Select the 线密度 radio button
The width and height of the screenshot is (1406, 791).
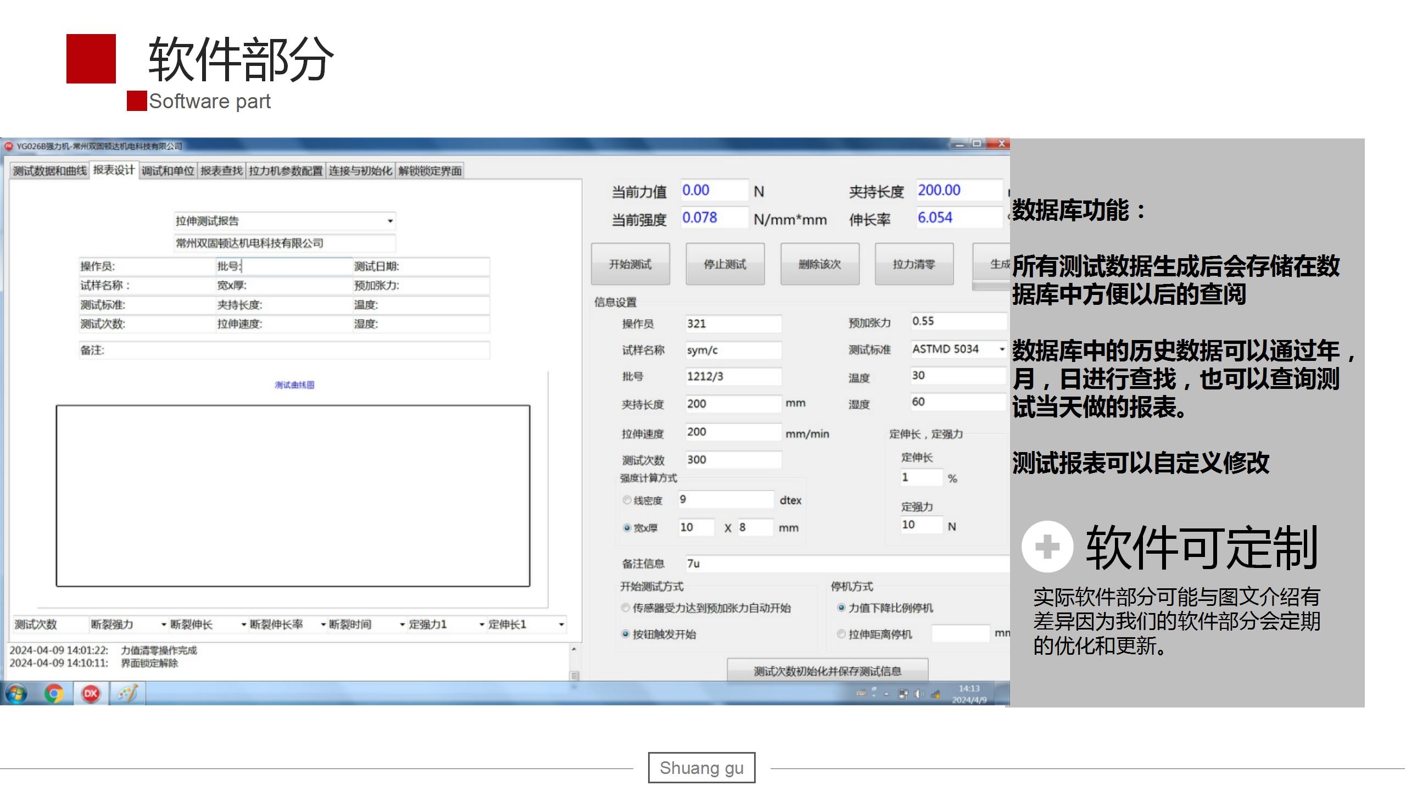[x=627, y=500]
